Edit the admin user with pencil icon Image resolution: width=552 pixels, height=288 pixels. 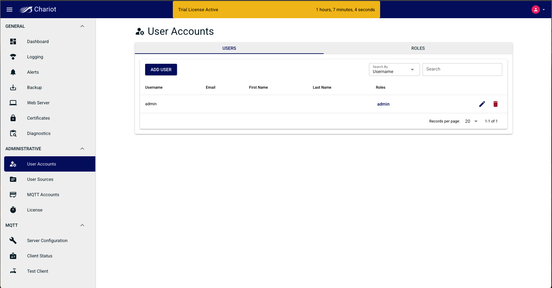(x=482, y=104)
